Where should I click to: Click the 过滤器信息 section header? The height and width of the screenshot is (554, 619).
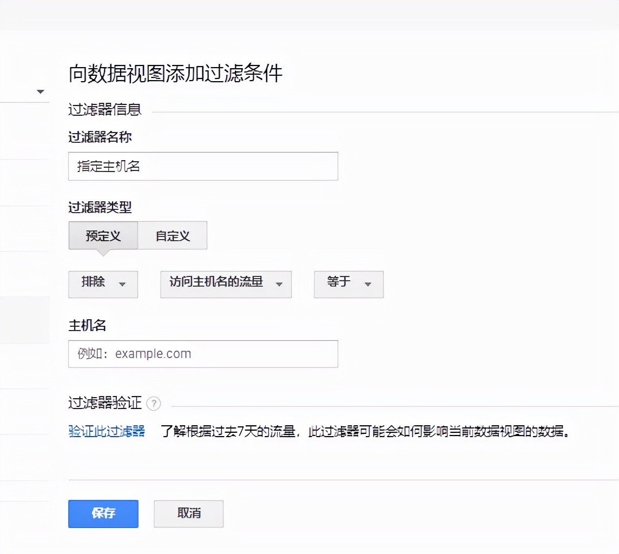pos(104,110)
